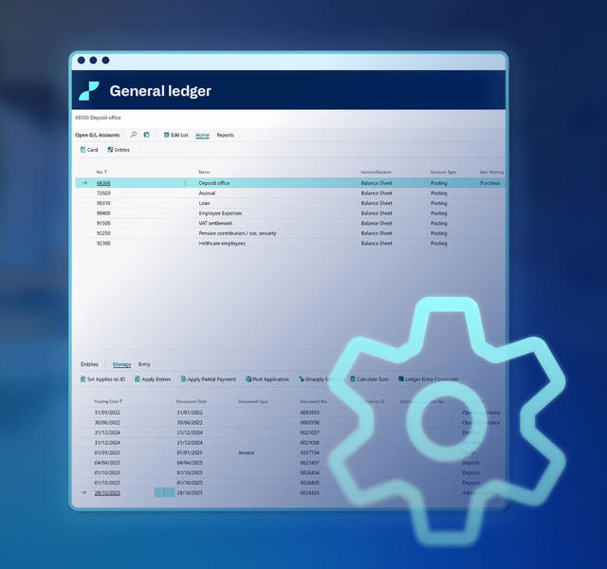Click the Post Application action

tap(267, 379)
